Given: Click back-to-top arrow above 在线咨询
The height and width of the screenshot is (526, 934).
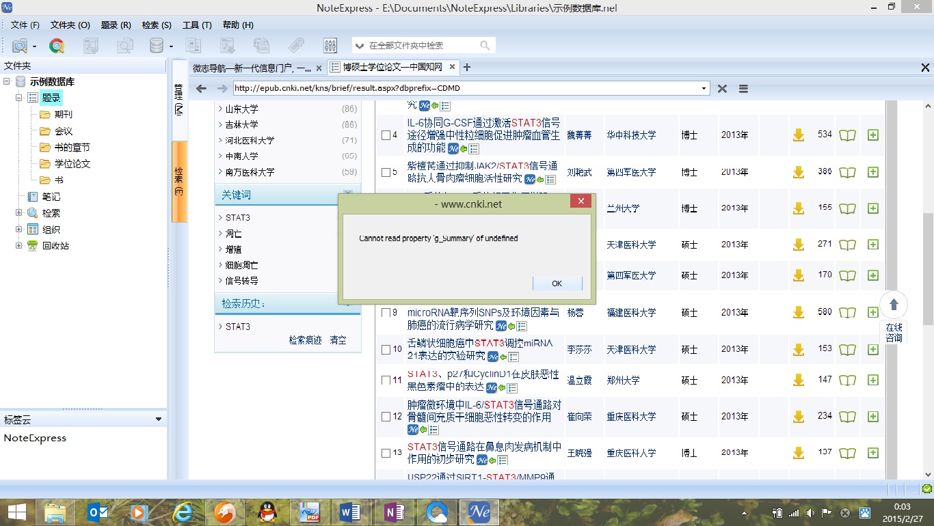Looking at the screenshot, I should click(894, 305).
